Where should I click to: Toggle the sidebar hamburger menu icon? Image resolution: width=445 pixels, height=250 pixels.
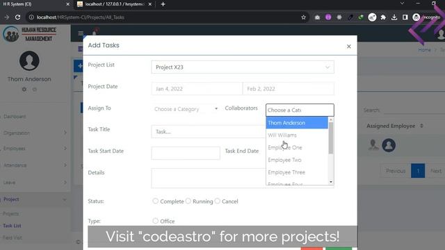click(x=81, y=33)
